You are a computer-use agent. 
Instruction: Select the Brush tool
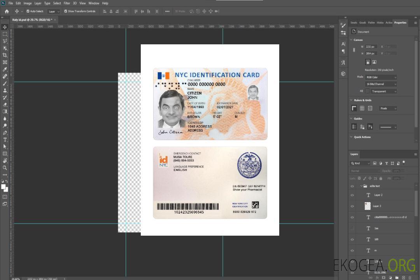[5, 83]
